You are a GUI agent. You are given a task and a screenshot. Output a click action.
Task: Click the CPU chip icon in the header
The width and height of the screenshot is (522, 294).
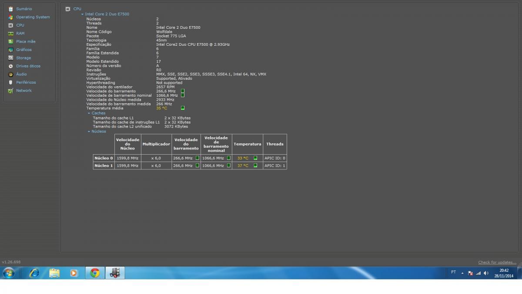click(68, 9)
